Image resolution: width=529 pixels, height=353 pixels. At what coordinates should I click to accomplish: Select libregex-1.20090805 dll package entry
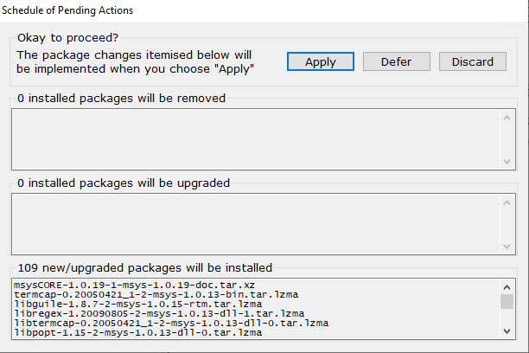(x=159, y=313)
